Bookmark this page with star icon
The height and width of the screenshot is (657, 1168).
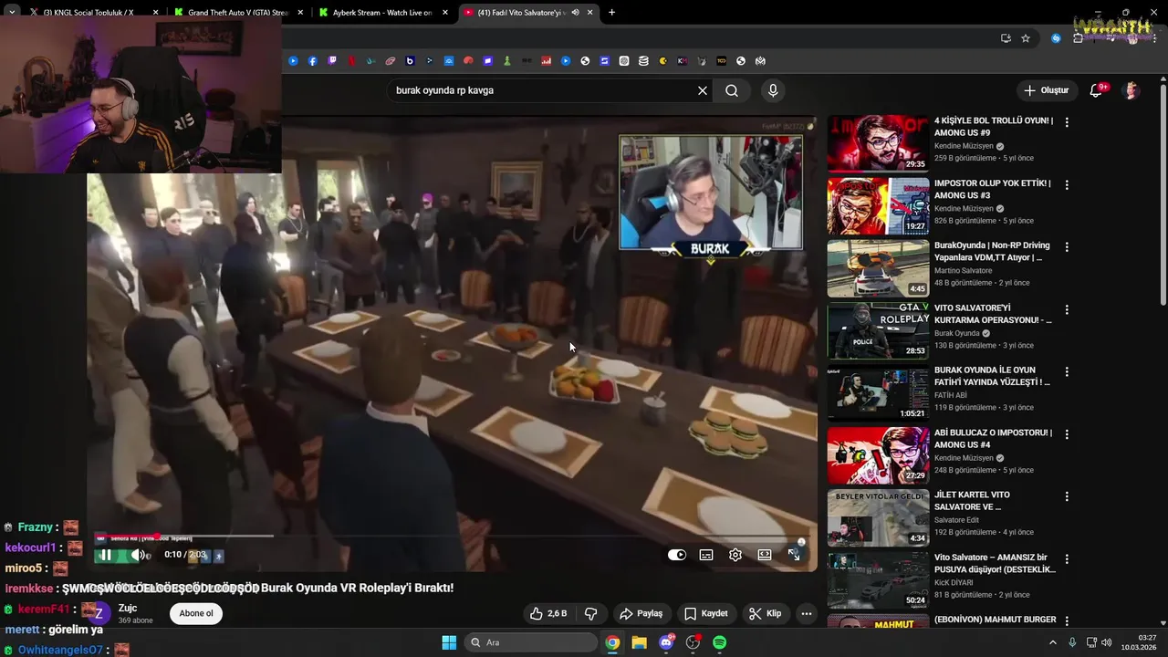coord(1026,38)
